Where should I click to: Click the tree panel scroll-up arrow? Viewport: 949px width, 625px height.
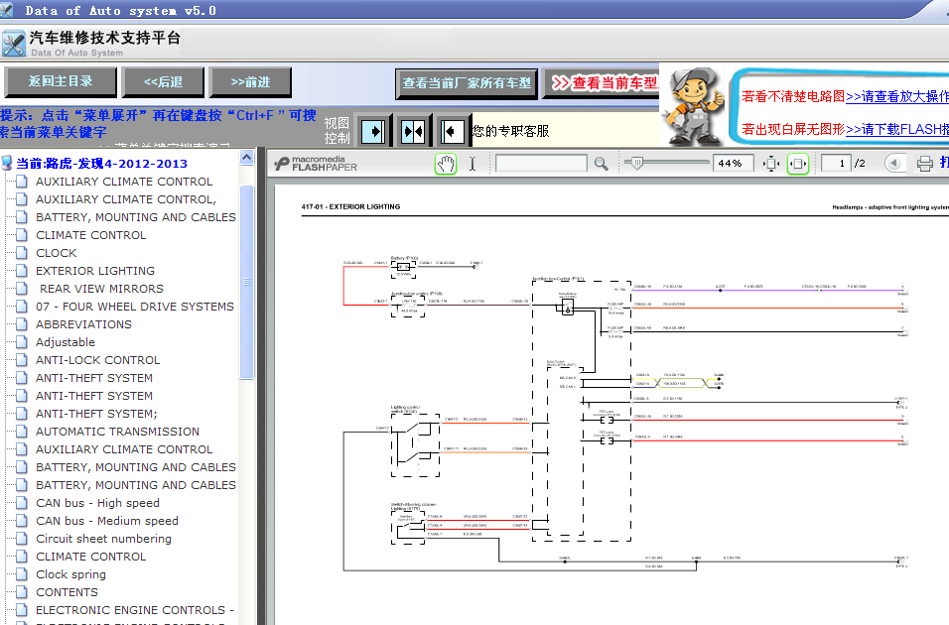click(x=246, y=158)
